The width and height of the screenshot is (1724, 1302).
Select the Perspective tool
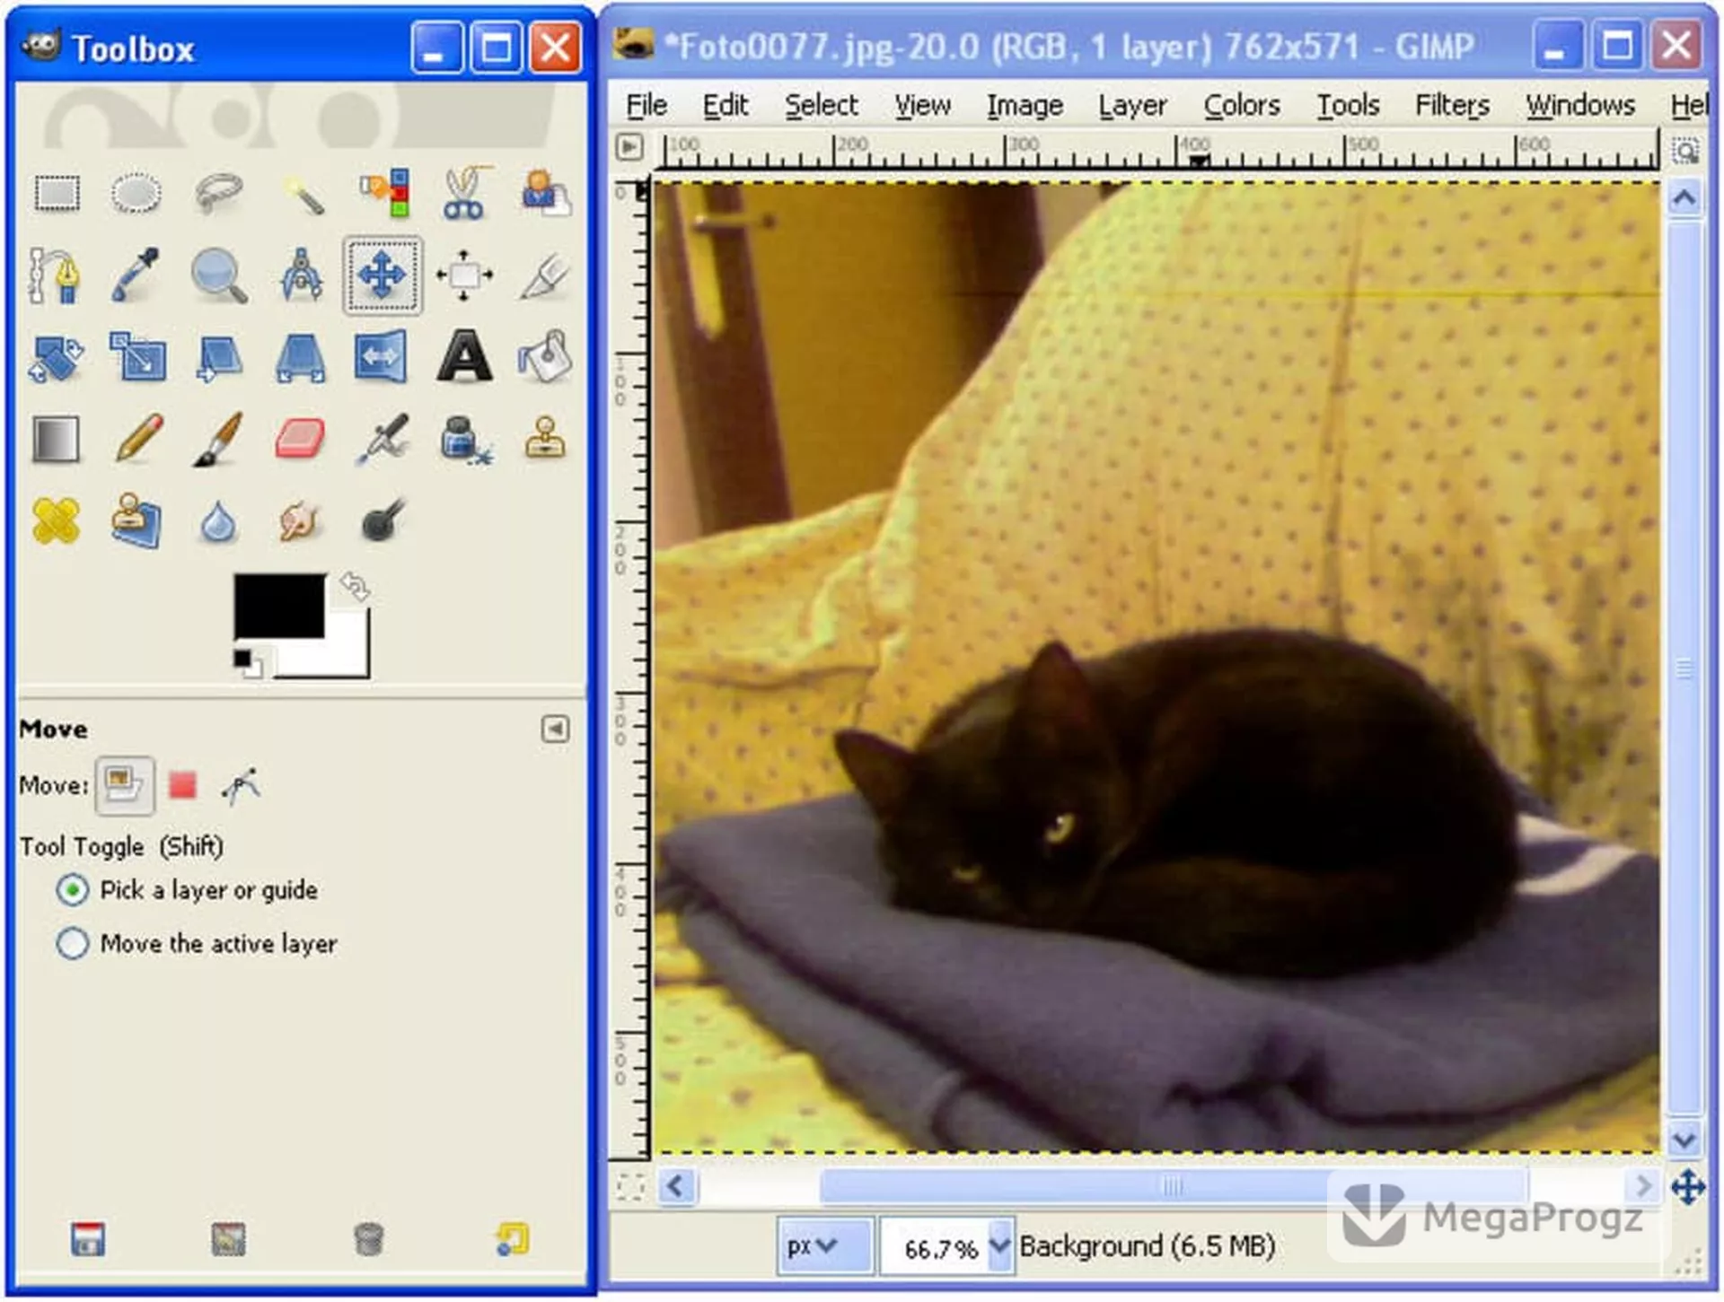point(300,358)
